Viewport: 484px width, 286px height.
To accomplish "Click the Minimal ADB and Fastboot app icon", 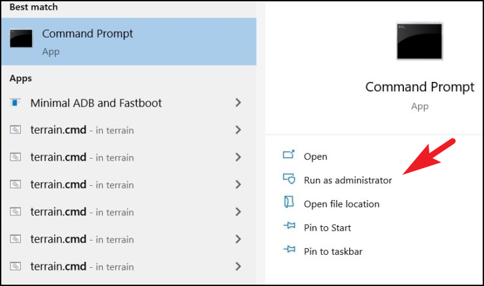I will 15,103.
